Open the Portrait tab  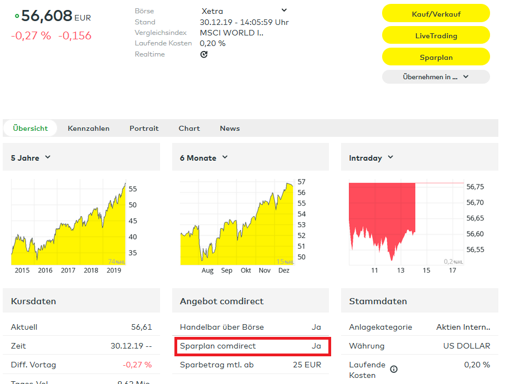coord(144,128)
